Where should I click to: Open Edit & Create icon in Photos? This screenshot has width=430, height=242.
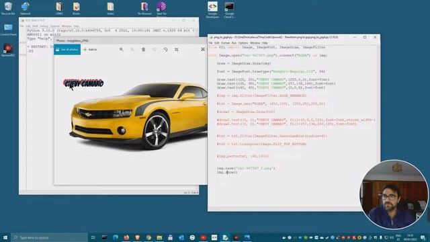click(203, 49)
